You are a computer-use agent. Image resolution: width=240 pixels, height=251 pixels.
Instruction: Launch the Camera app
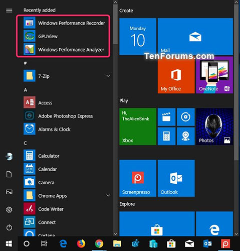pos(67,182)
